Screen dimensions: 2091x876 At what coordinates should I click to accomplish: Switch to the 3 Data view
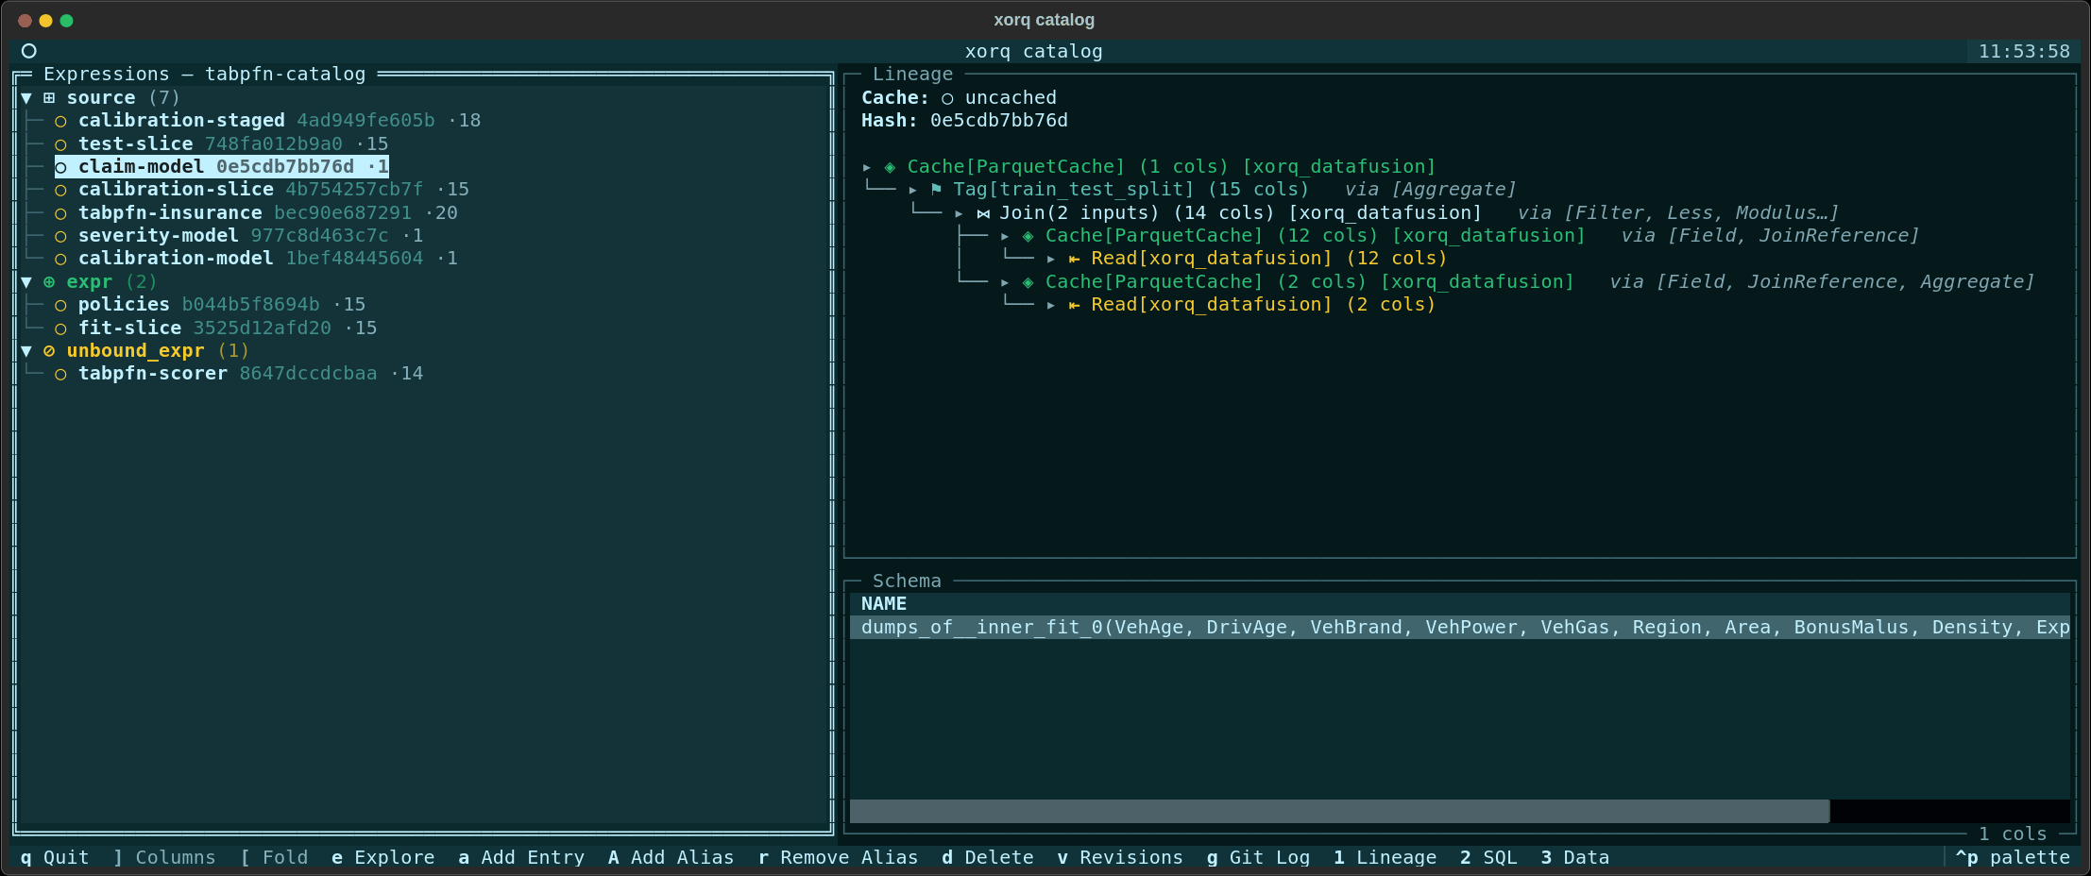pyautogui.click(x=1575, y=857)
